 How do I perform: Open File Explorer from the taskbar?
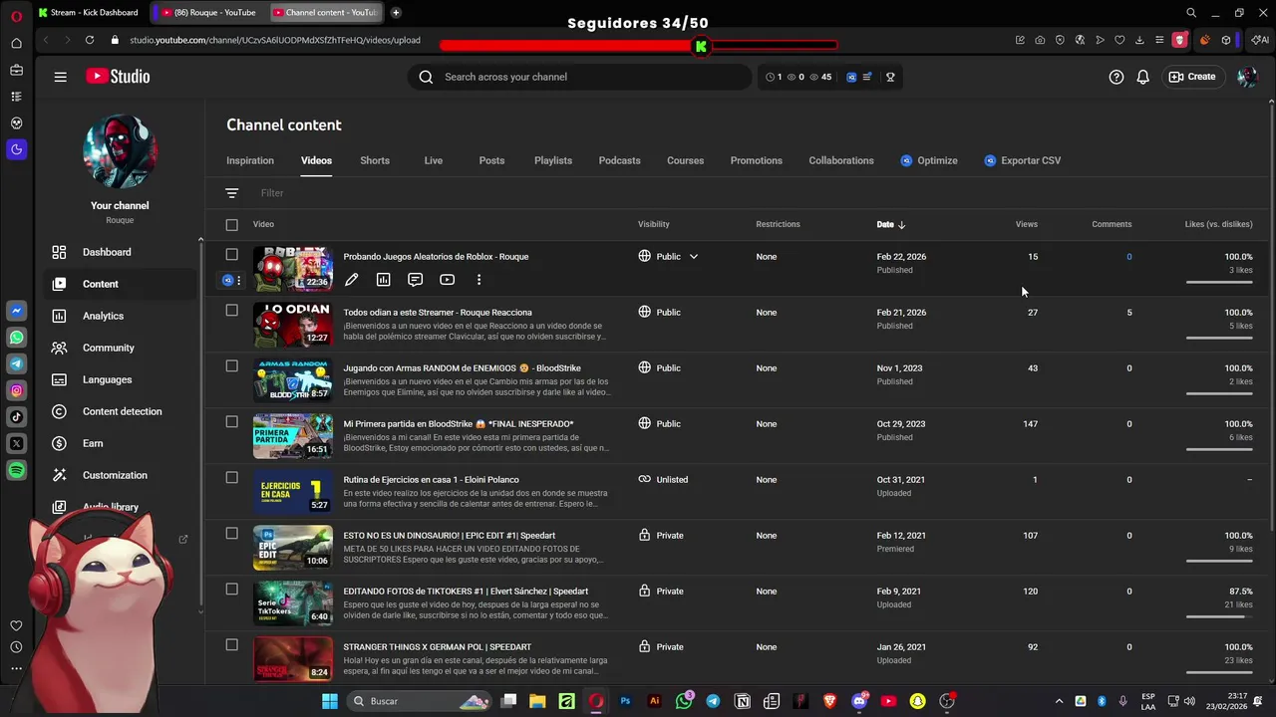coord(537,701)
